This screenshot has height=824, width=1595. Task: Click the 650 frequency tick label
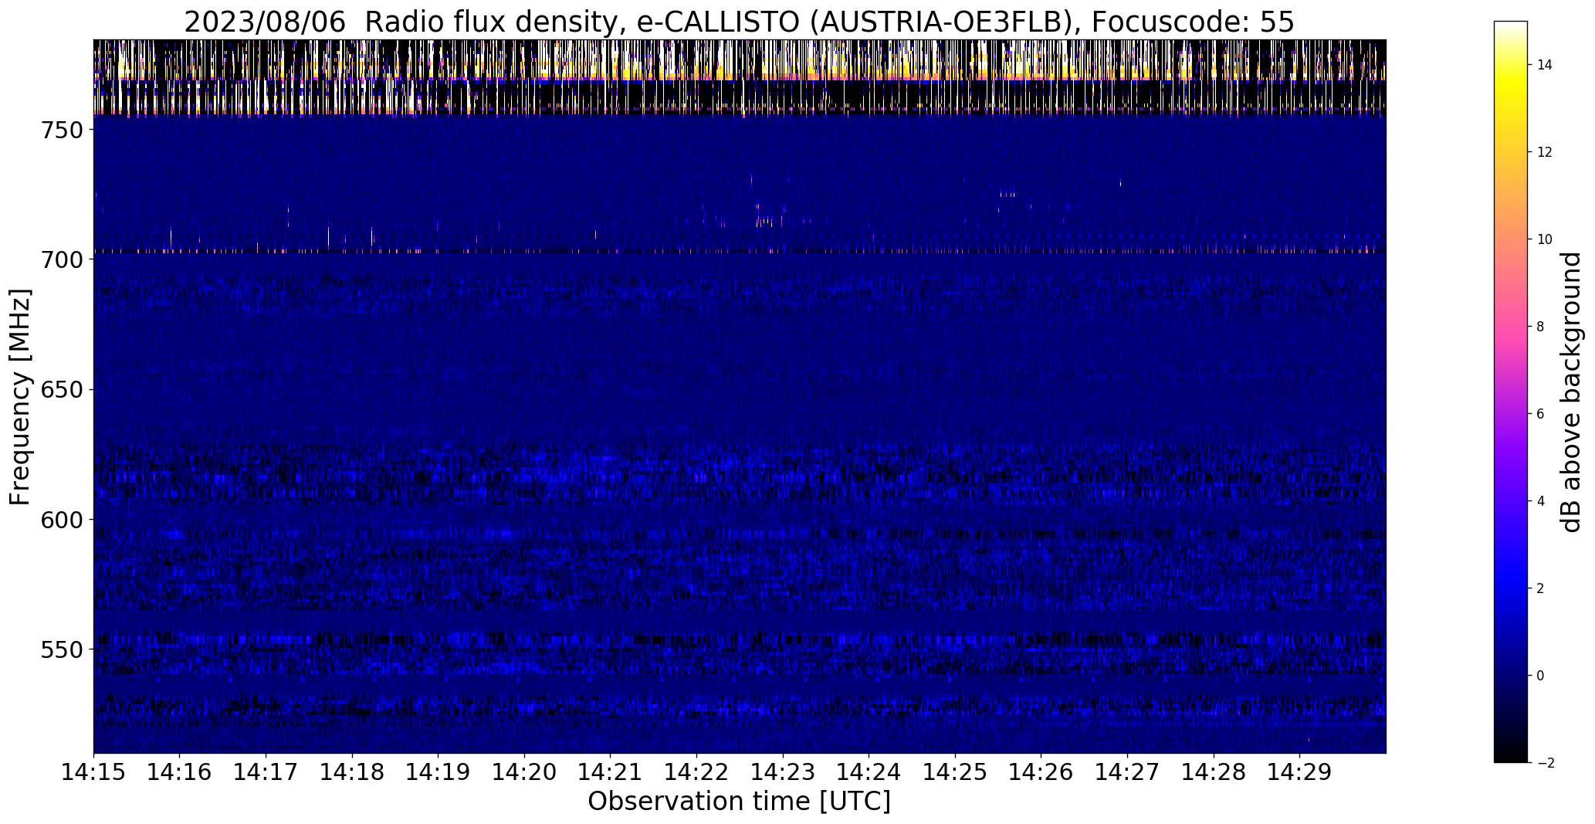click(x=61, y=390)
